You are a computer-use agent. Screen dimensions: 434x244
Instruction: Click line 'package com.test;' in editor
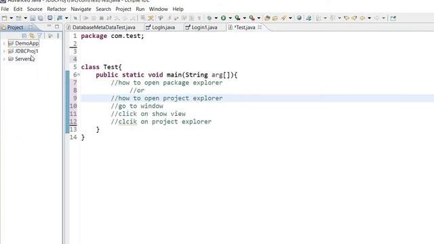[x=113, y=36]
